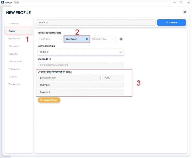
Task: Go to the Extensions section
Action: point(14,39)
